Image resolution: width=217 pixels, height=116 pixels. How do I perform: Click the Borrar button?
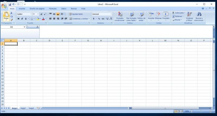(178, 20)
